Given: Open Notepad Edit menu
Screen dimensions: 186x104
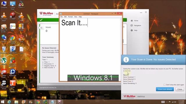Looking at the screenshot, I should (x=65, y=17).
